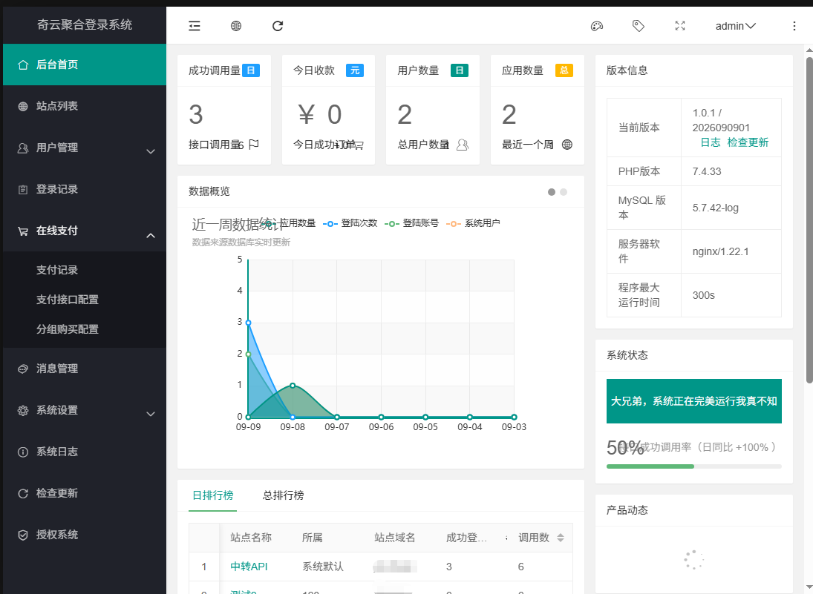The height and width of the screenshot is (594, 813).
Task: Open 授权系统 in the sidebar
Action: point(85,535)
